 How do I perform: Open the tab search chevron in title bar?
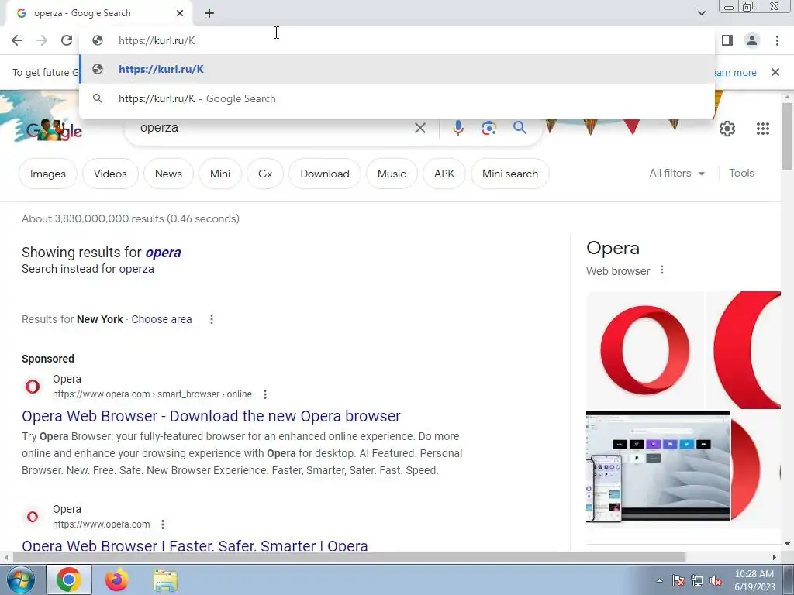click(x=701, y=13)
